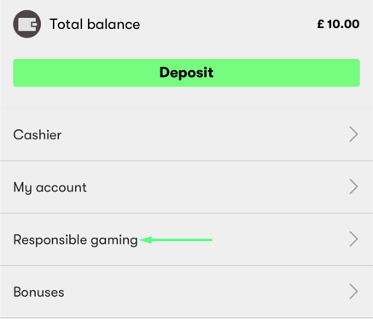Click the wallet icon beside Total balance
This screenshot has width=373, height=319.
[26, 24]
